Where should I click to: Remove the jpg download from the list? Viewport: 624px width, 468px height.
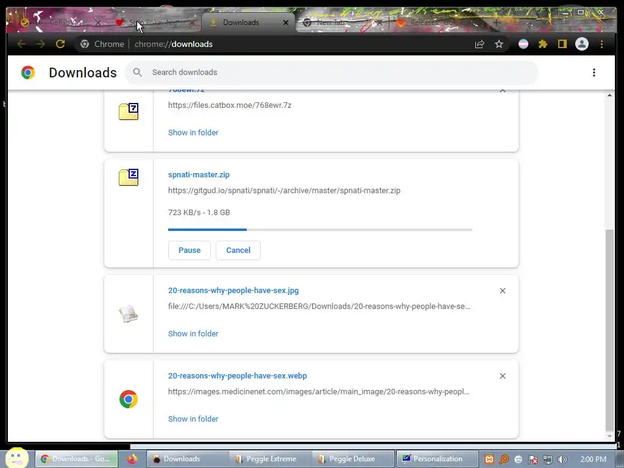[503, 291]
